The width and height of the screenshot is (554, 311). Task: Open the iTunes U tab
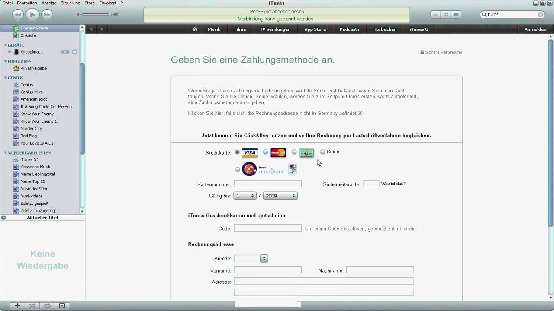click(419, 29)
